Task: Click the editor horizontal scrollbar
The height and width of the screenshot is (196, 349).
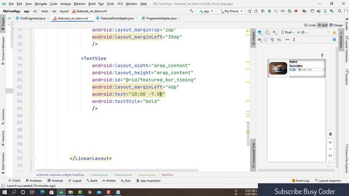Action: pos(117,170)
